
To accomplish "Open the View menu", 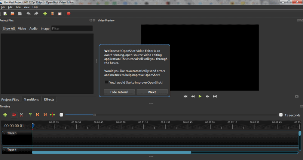I will click(x=27, y=7).
